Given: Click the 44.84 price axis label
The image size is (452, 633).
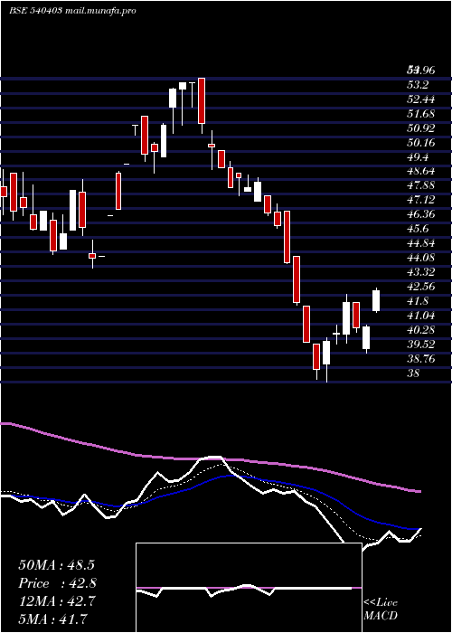Looking at the screenshot, I should (420, 243).
